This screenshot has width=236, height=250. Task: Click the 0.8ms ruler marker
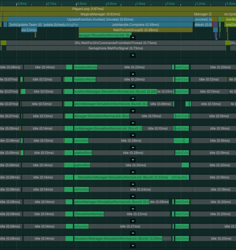[81, 4]
